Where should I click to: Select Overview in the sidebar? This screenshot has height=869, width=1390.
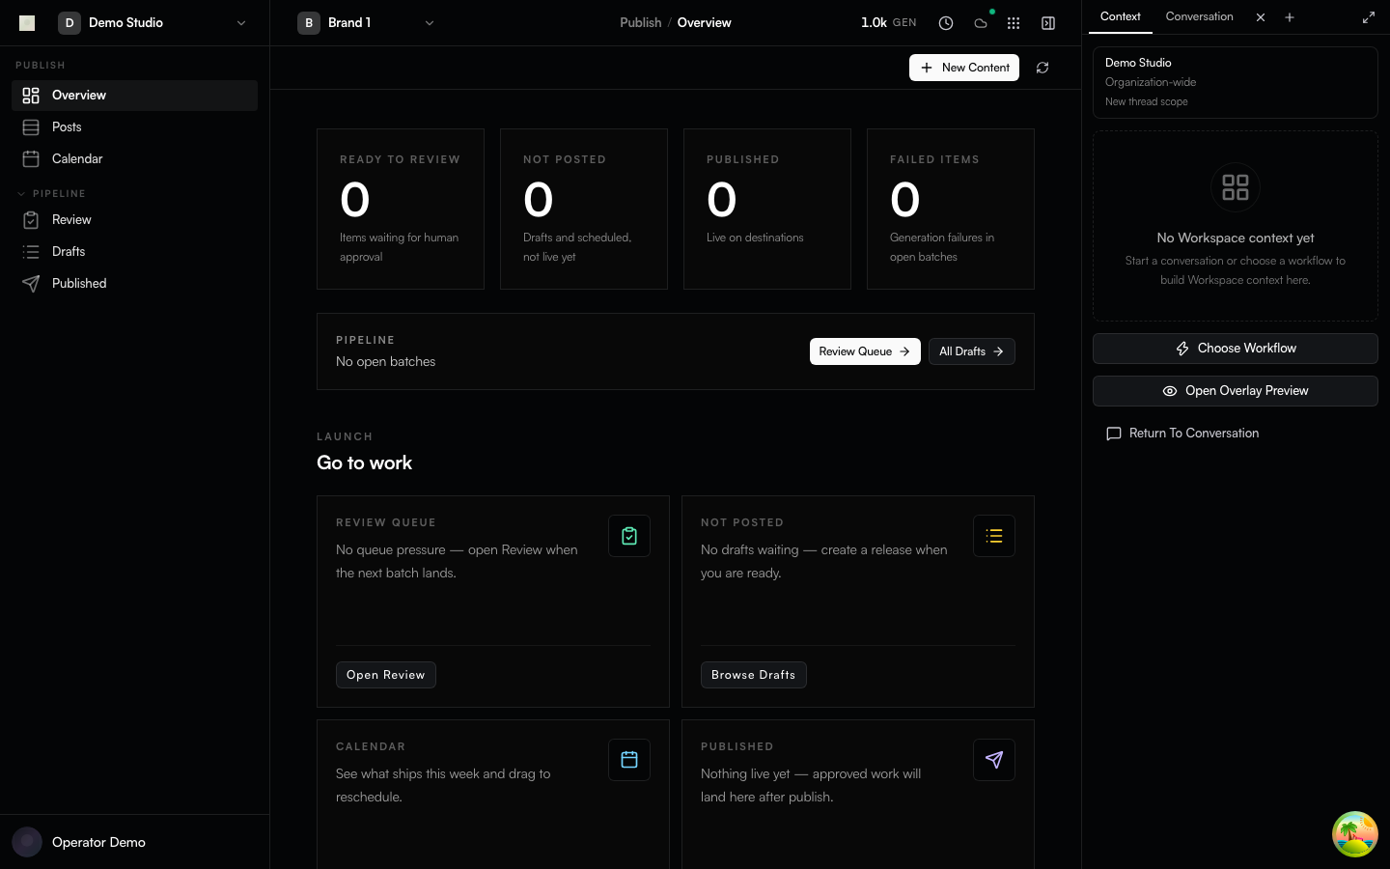pyautogui.click(x=135, y=96)
